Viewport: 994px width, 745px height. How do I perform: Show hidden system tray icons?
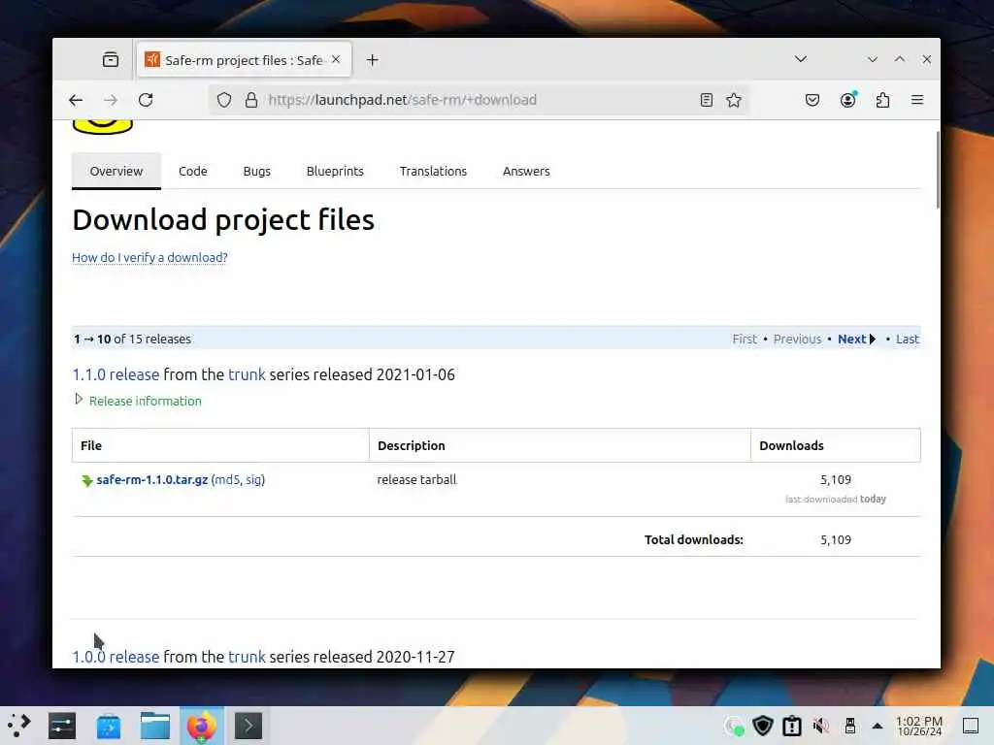tap(878, 726)
